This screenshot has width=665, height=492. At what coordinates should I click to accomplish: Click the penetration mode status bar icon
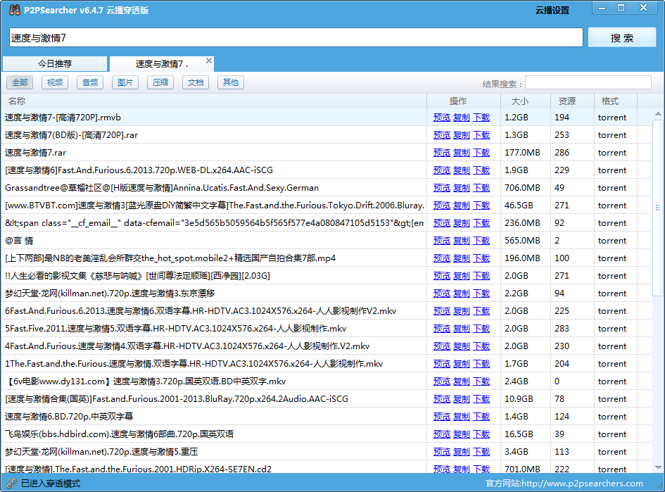click(11, 484)
